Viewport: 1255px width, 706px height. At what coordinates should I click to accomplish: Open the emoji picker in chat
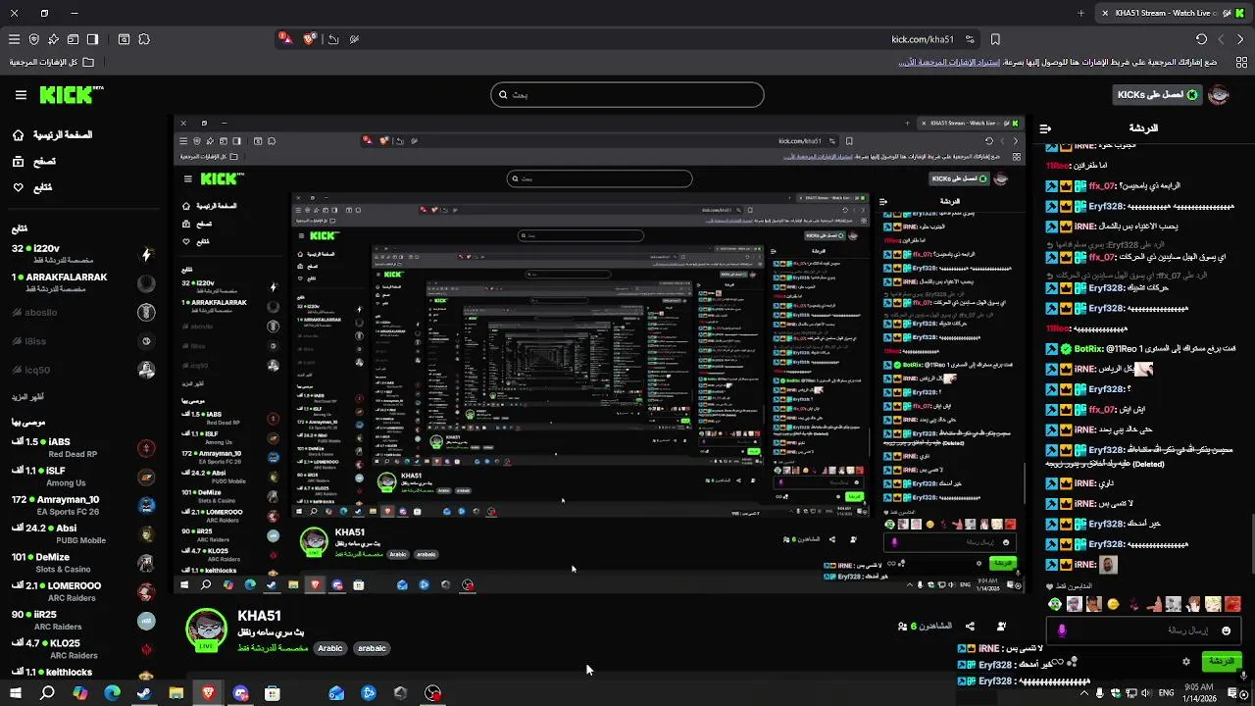pos(1226,630)
